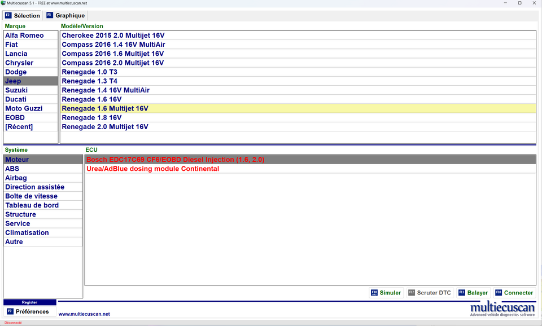Select the Tableau de bord system
The width and height of the screenshot is (542, 326).
coord(43,205)
